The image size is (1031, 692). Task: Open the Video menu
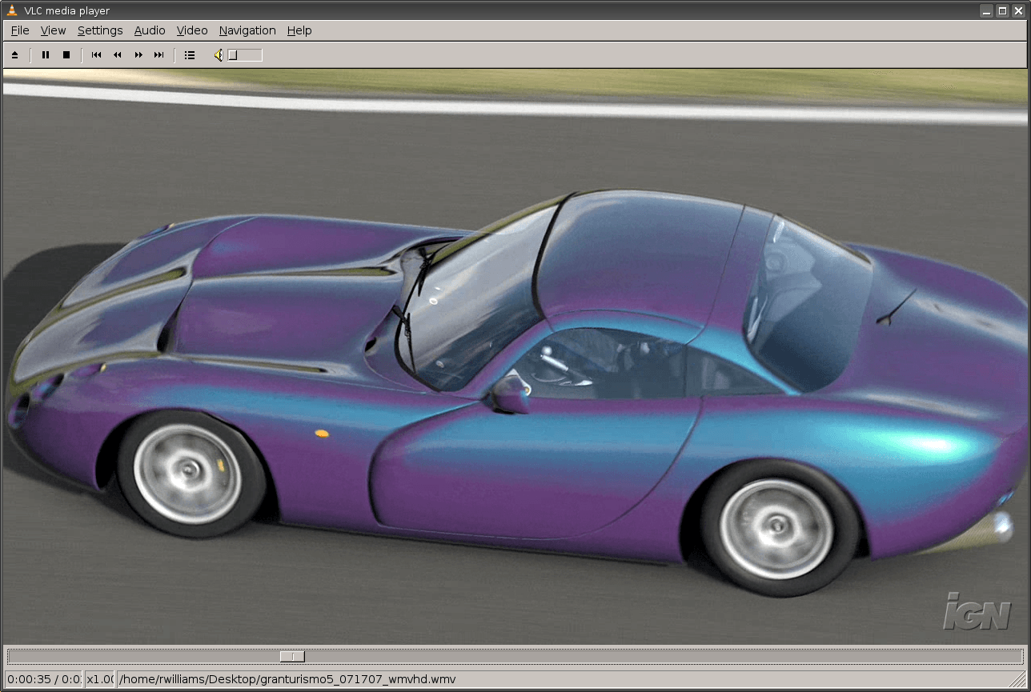point(192,30)
